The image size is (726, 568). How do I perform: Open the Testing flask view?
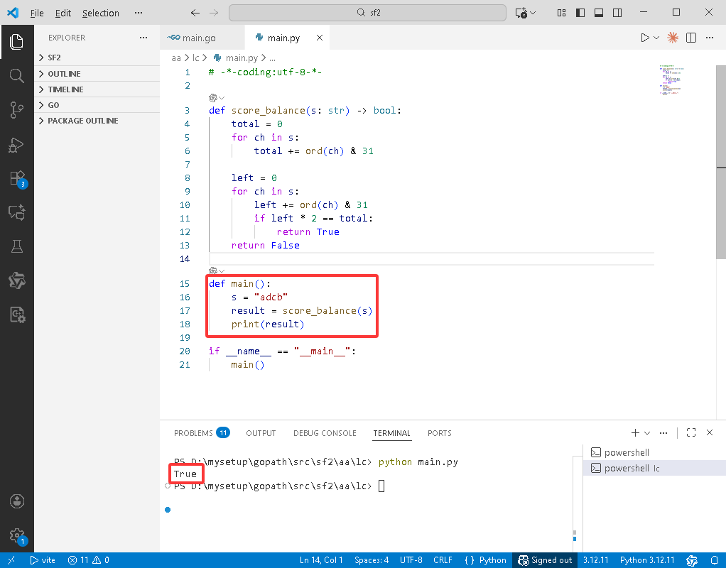(x=16, y=246)
